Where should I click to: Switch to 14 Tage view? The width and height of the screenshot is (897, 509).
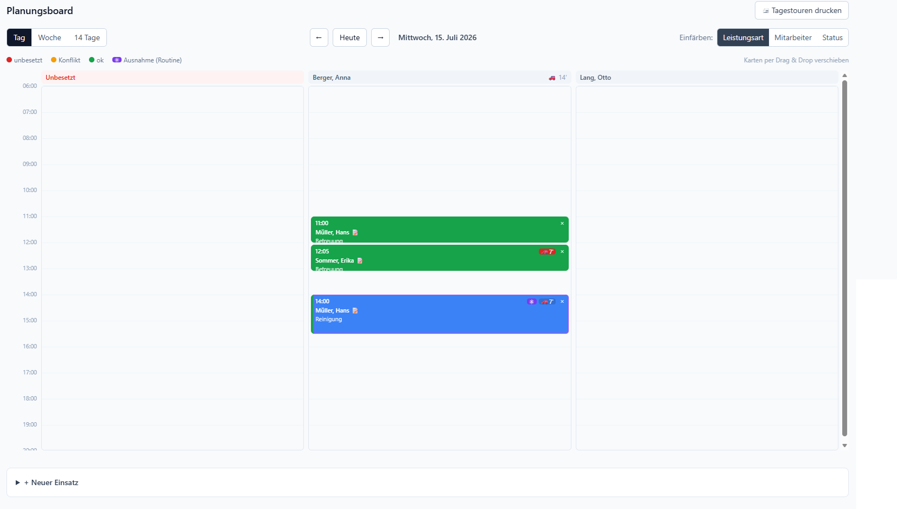pos(87,37)
